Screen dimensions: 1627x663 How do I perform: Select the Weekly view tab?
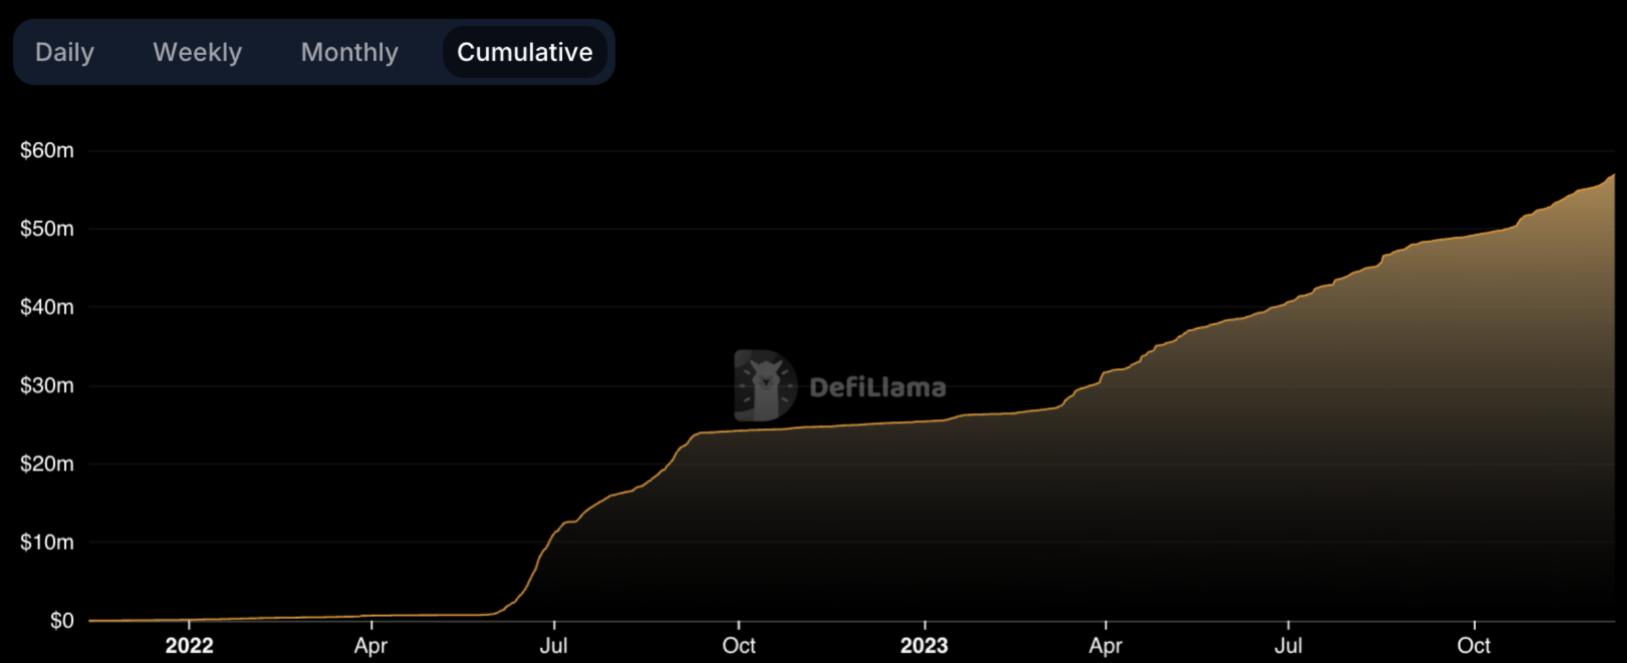pyautogui.click(x=197, y=53)
